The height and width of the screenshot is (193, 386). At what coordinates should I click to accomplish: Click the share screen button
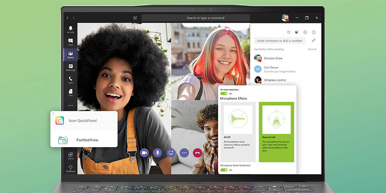coord(171,153)
